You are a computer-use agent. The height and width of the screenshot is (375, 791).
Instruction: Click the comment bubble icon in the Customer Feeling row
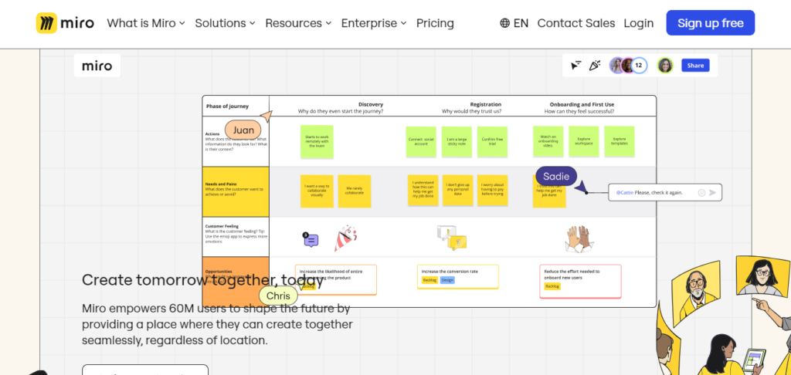point(311,239)
